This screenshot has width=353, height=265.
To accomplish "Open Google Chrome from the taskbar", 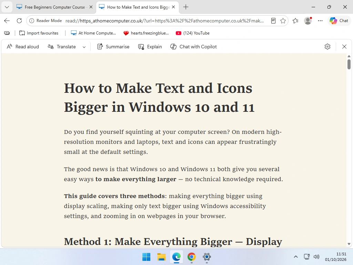I will 192,257.
